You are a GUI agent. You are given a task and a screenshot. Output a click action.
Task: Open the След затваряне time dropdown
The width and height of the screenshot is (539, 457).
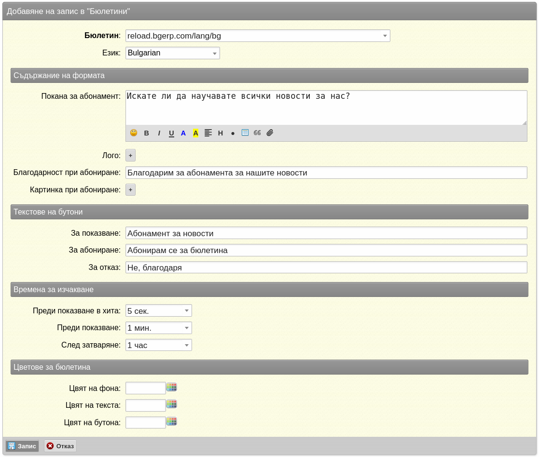[x=158, y=345]
